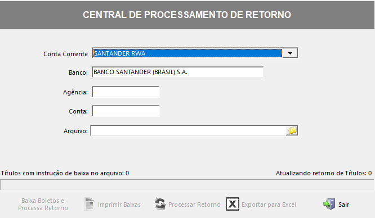
Task: Click the Processar Retorno refresh arrows icon
Action: tap(160, 204)
